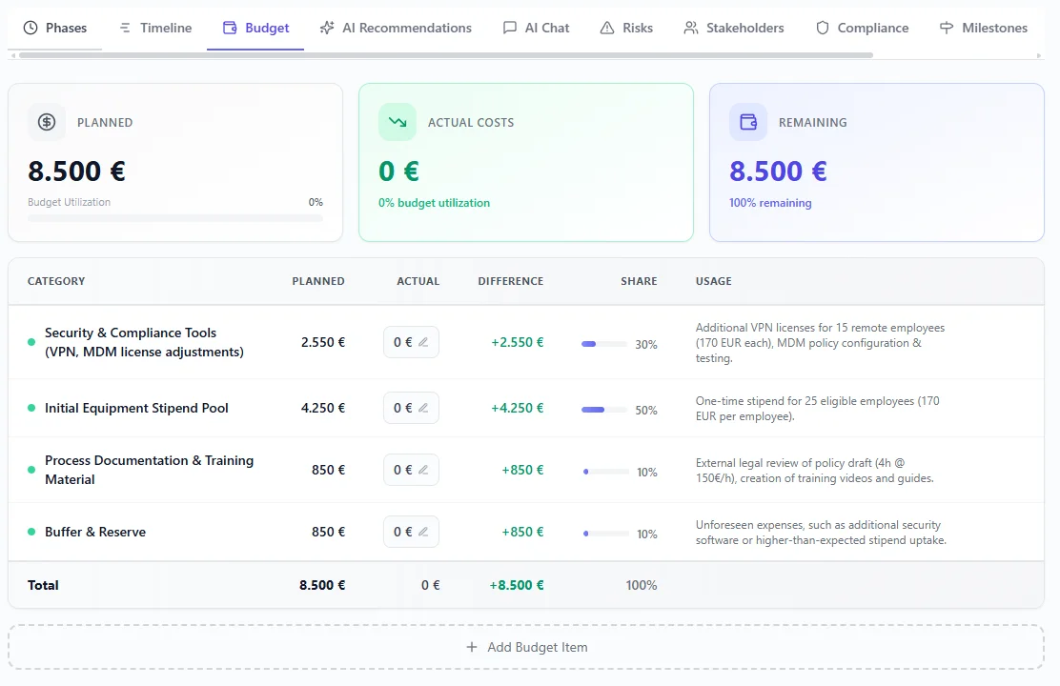The height and width of the screenshot is (686, 1060).
Task: Go to the AI Chat tab
Action: pyautogui.click(x=536, y=28)
